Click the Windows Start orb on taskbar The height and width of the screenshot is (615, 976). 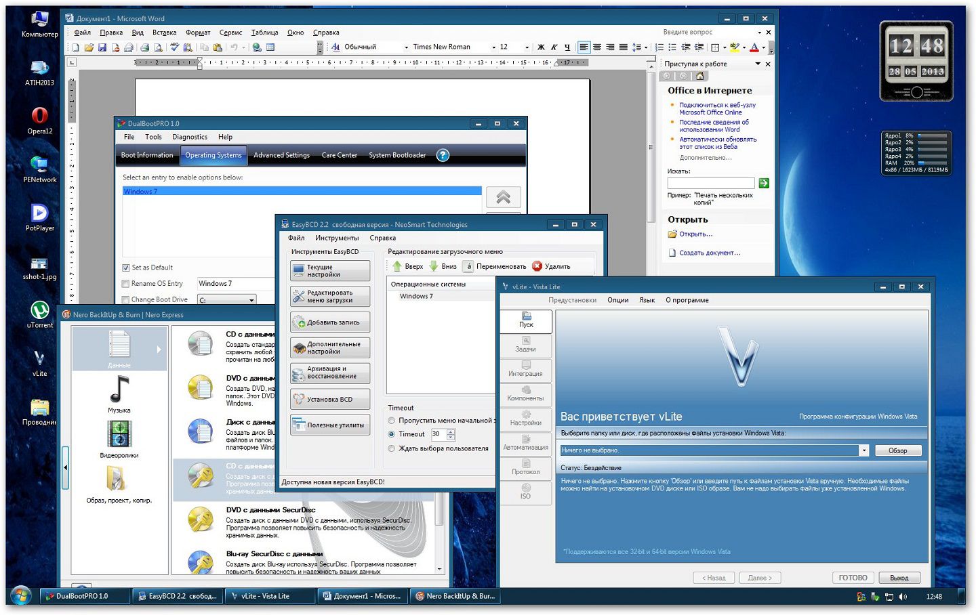click(x=21, y=596)
